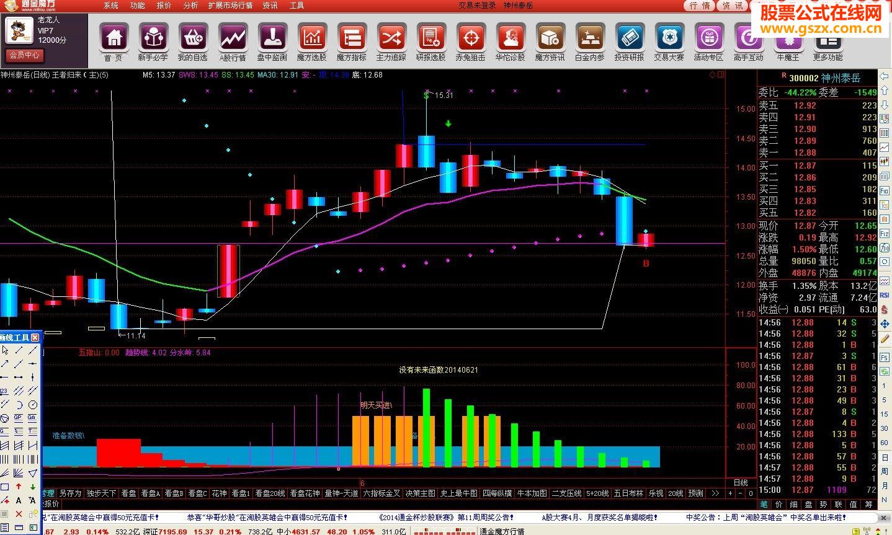
Task: Select the ruler measure tool
Action: click(x=19, y=527)
